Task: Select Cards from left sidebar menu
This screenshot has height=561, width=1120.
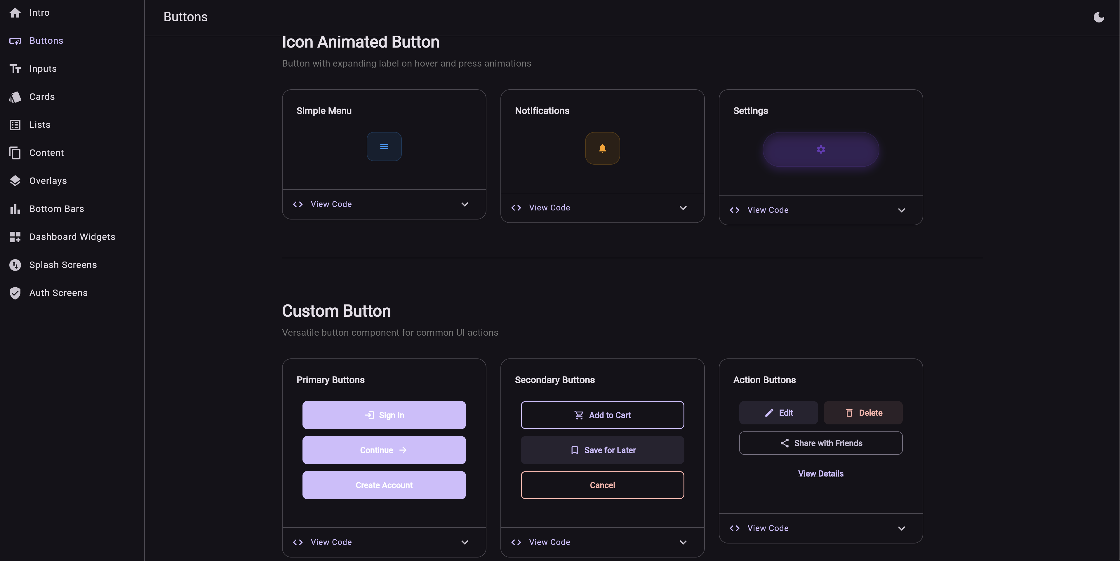Action: (41, 97)
